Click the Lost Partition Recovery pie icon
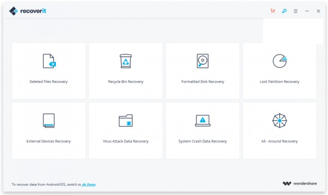Viewport: 328px width, 195px height. (x=279, y=61)
